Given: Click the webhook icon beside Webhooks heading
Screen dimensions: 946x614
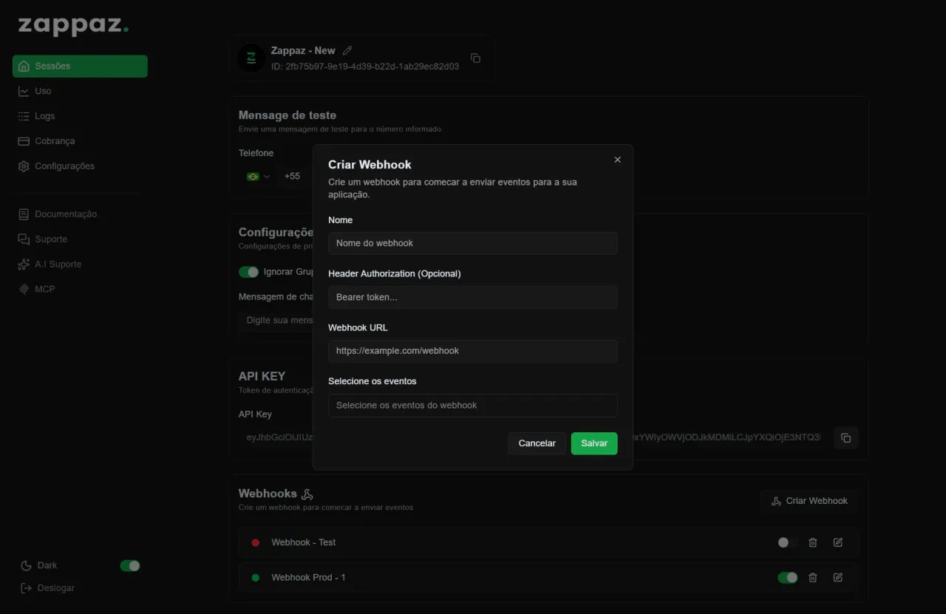Looking at the screenshot, I should coord(307,494).
